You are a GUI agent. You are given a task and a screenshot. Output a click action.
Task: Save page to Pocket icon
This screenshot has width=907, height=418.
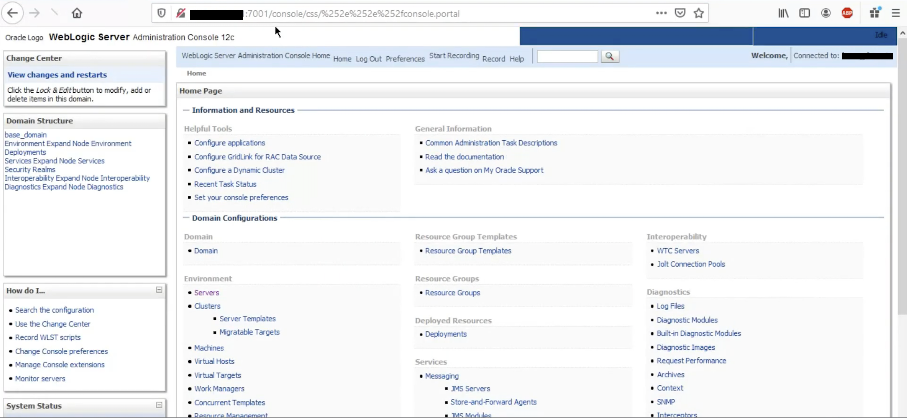[680, 13]
